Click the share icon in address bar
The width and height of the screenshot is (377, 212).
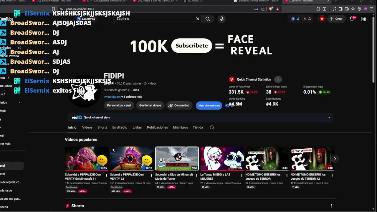pos(263,9)
